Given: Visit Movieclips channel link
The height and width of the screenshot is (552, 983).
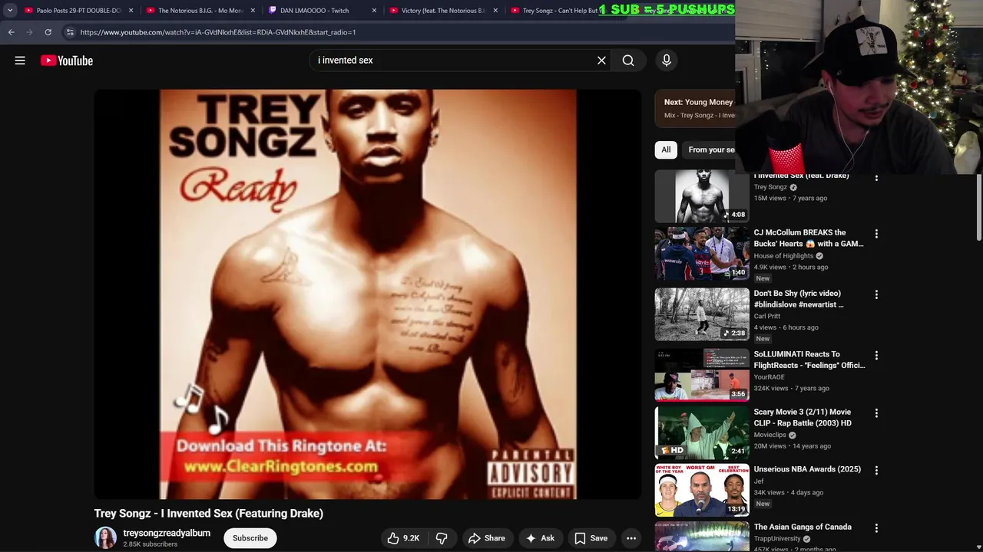Looking at the screenshot, I should (770, 435).
